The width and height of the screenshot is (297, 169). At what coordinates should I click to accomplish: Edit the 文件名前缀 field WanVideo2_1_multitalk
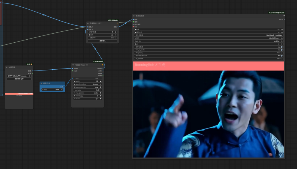(208, 35)
